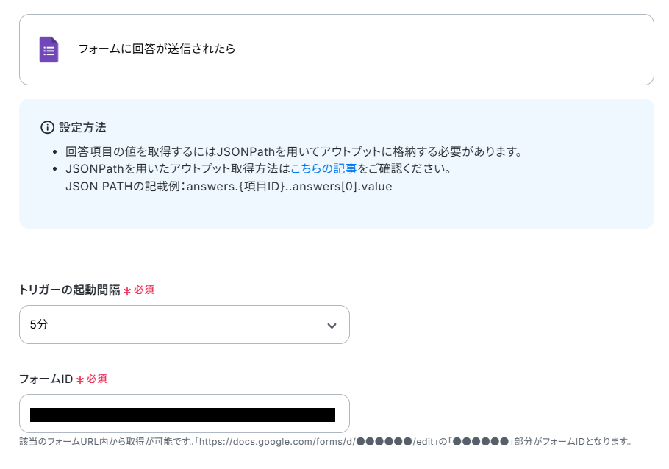669x469 pixels.
Task: Click the 設定方法 heading
Action: (x=83, y=127)
